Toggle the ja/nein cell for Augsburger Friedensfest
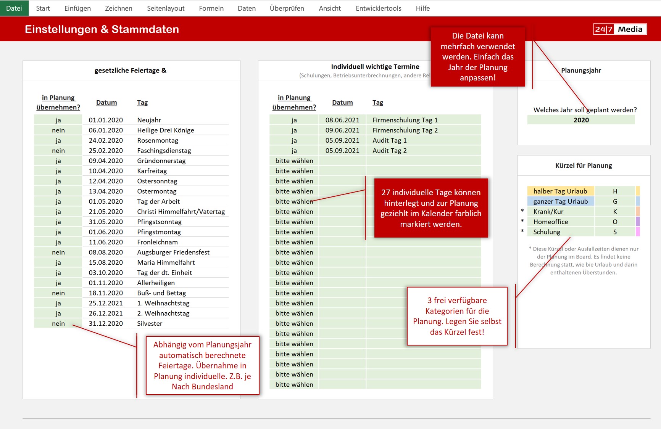 [58, 252]
